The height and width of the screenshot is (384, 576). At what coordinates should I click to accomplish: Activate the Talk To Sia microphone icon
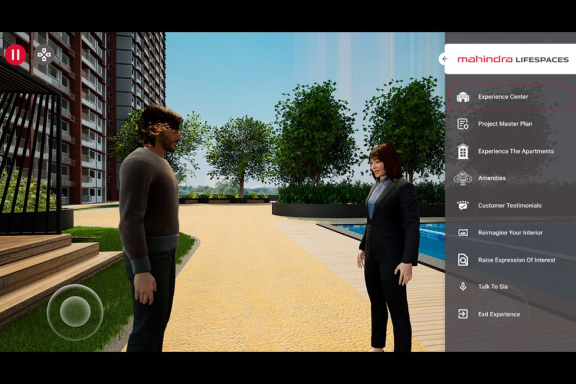(463, 287)
